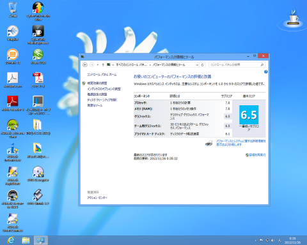Open the indexing options adjustment link
Image resolution: width=307 pixels, height=245 pixels.
coord(104,89)
